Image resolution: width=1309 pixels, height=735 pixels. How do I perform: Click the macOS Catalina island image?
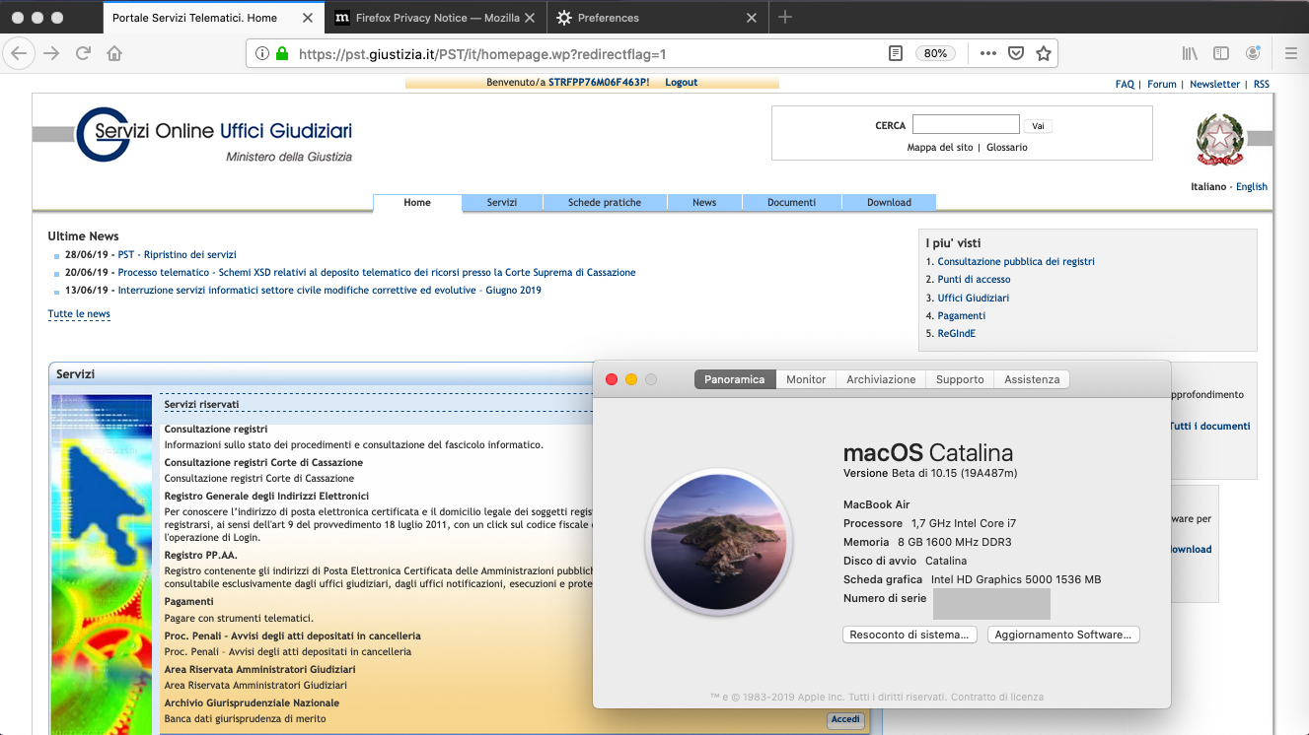719,541
